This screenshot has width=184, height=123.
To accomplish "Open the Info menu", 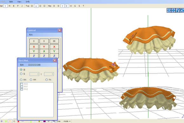I will (x=28, y=2).
